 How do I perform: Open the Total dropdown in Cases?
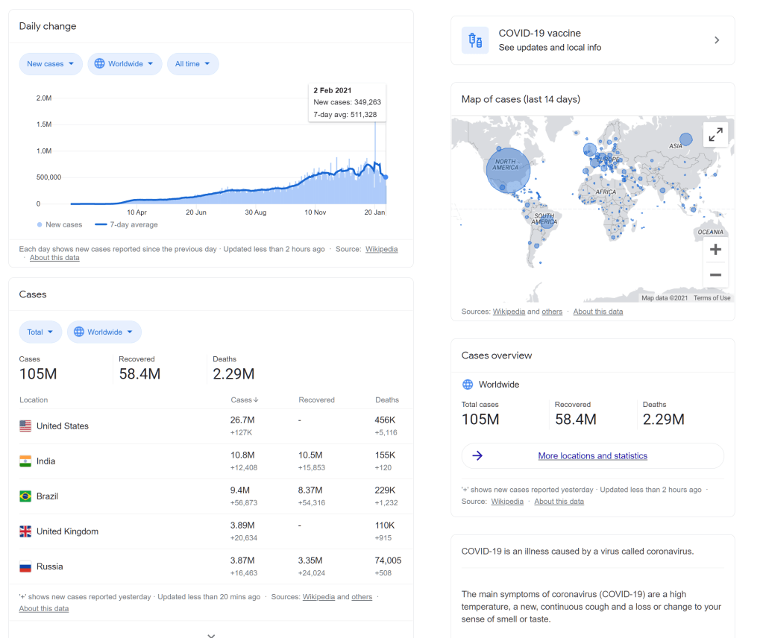(x=40, y=332)
